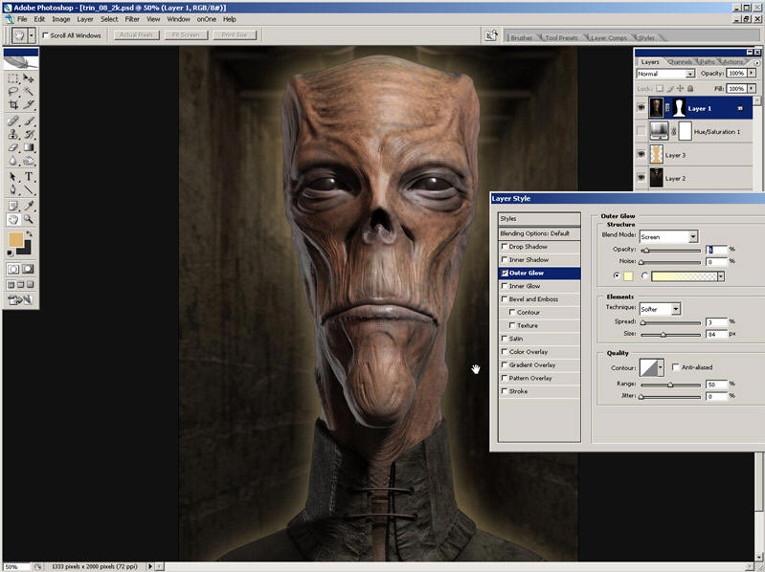
Task: Enable Bevel and Emboss style
Action: point(505,299)
